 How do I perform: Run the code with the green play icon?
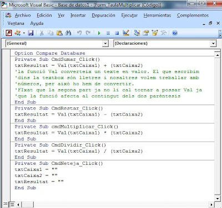[x=99, y=33]
